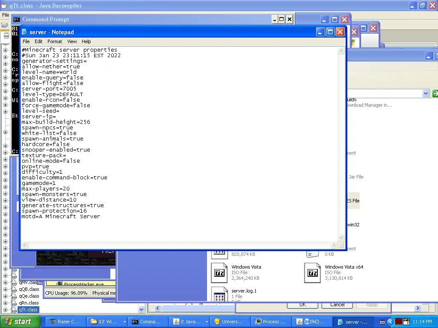Click the CPU Usage status bar entry

click(66, 293)
